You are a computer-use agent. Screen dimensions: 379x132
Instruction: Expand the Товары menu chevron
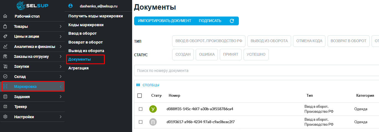coord(61,26)
